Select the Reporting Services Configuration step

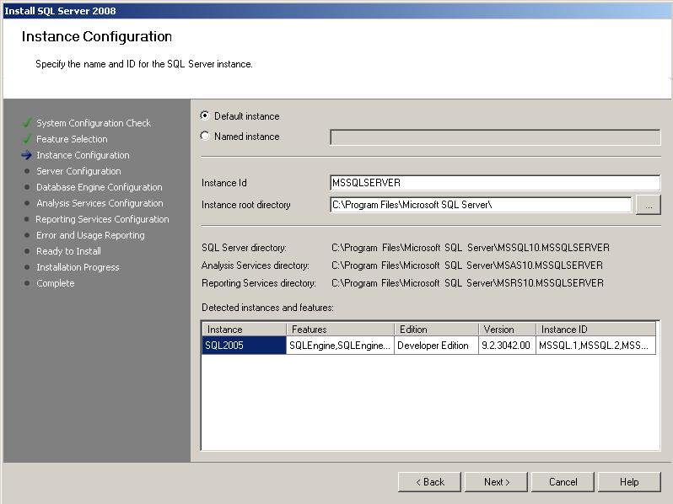pos(102,219)
